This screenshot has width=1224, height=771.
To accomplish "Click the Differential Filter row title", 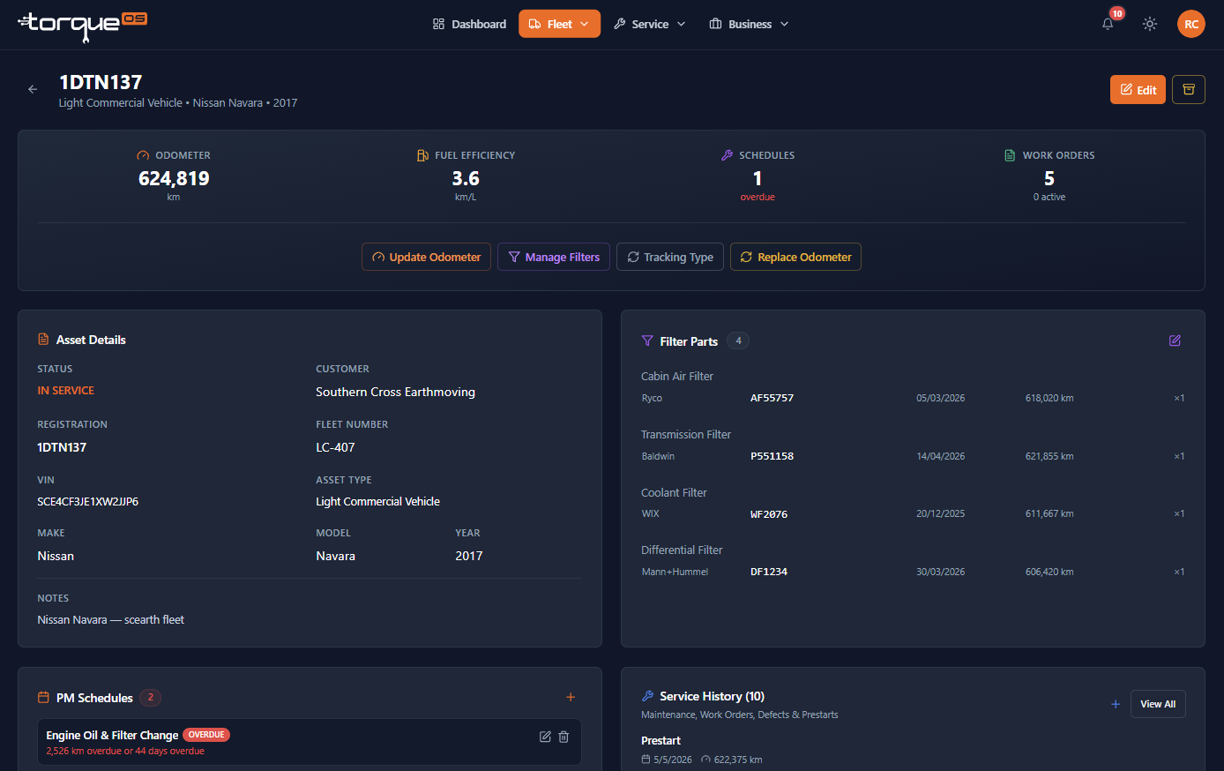I will (682, 550).
